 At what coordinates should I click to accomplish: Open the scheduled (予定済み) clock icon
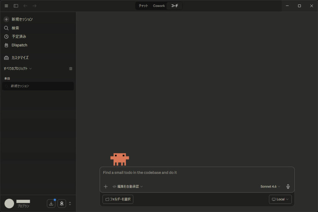pos(6,37)
